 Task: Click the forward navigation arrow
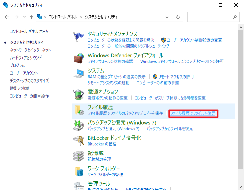click(16, 17)
